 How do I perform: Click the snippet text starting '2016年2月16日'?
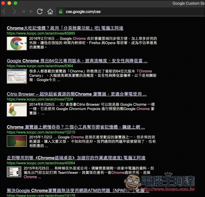[93, 43]
